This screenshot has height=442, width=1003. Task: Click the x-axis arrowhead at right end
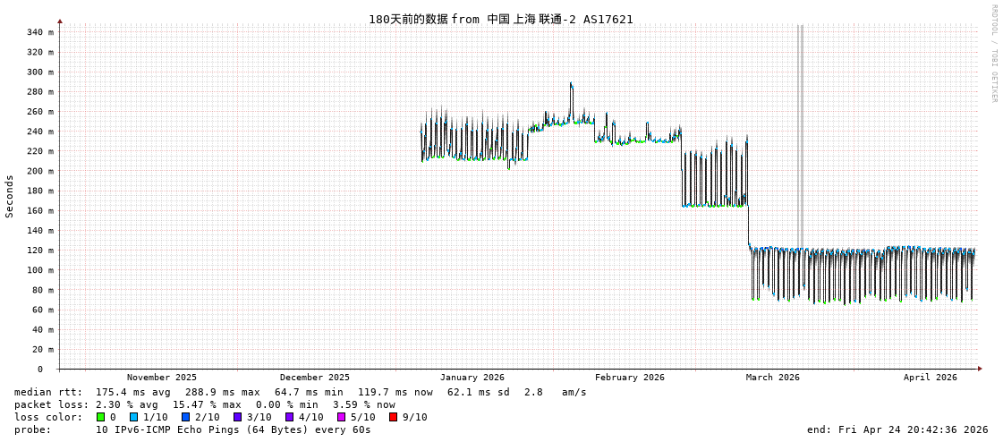click(x=980, y=369)
